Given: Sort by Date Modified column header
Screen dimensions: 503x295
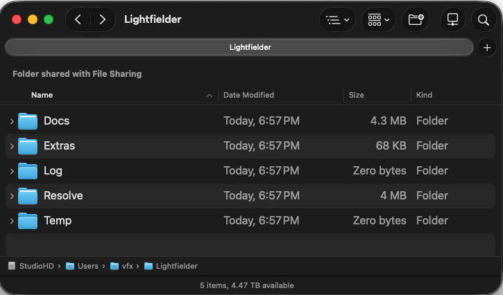Looking at the screenshot, I should coord(248,95).
